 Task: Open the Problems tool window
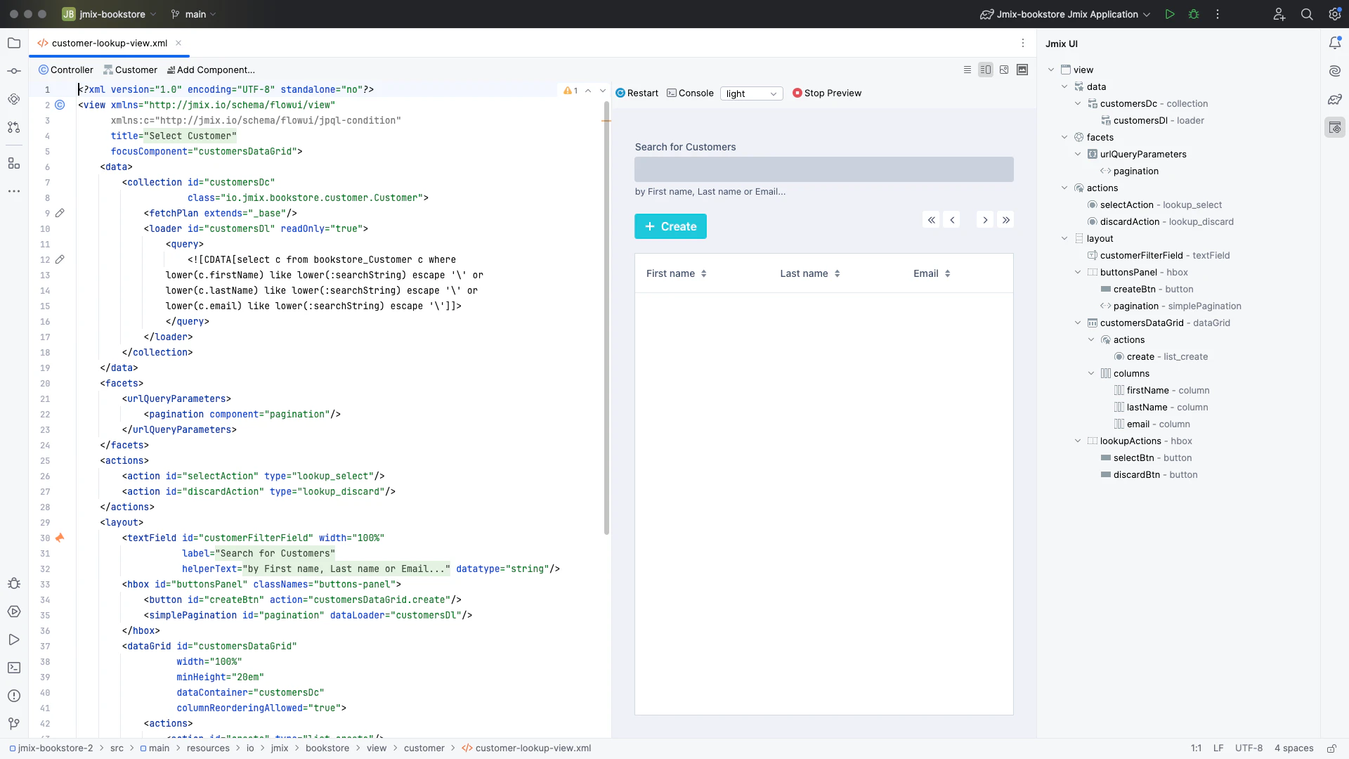point(14,696)
